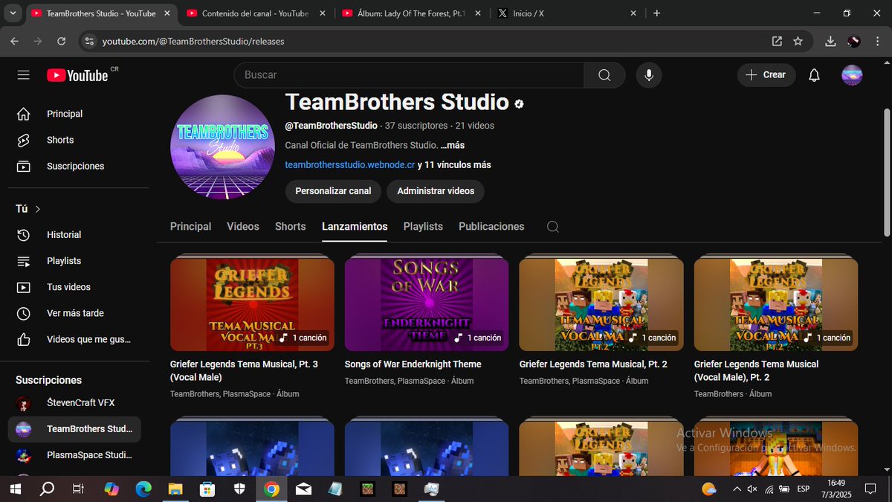
Task: Open the teambrothersstudio.webnode.cr link
Action: pyautogui.click(x=349, y=165)
